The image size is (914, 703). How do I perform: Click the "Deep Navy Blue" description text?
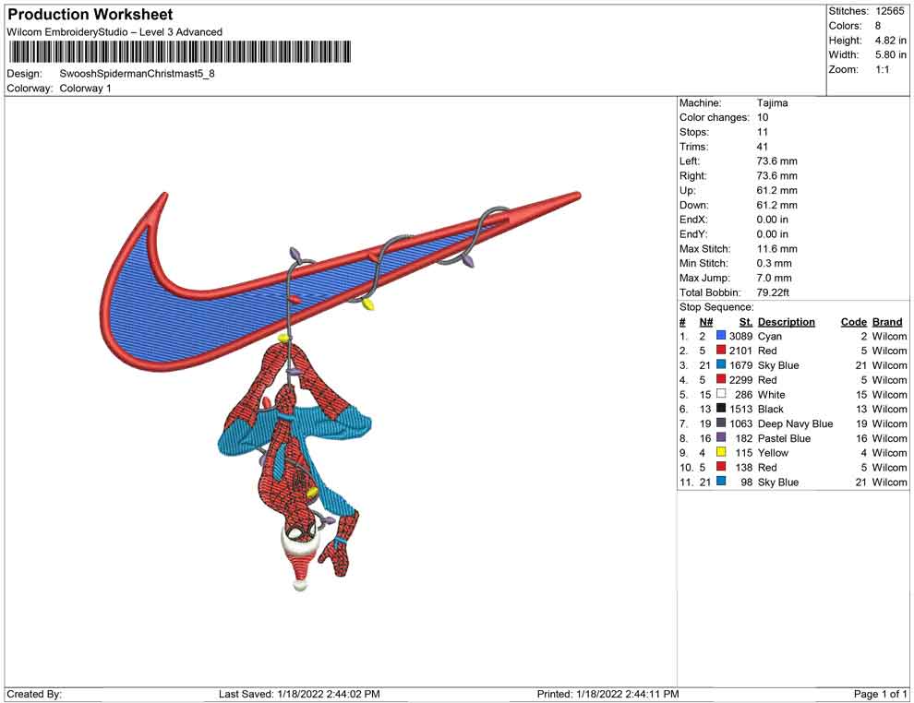coord(795,423)
